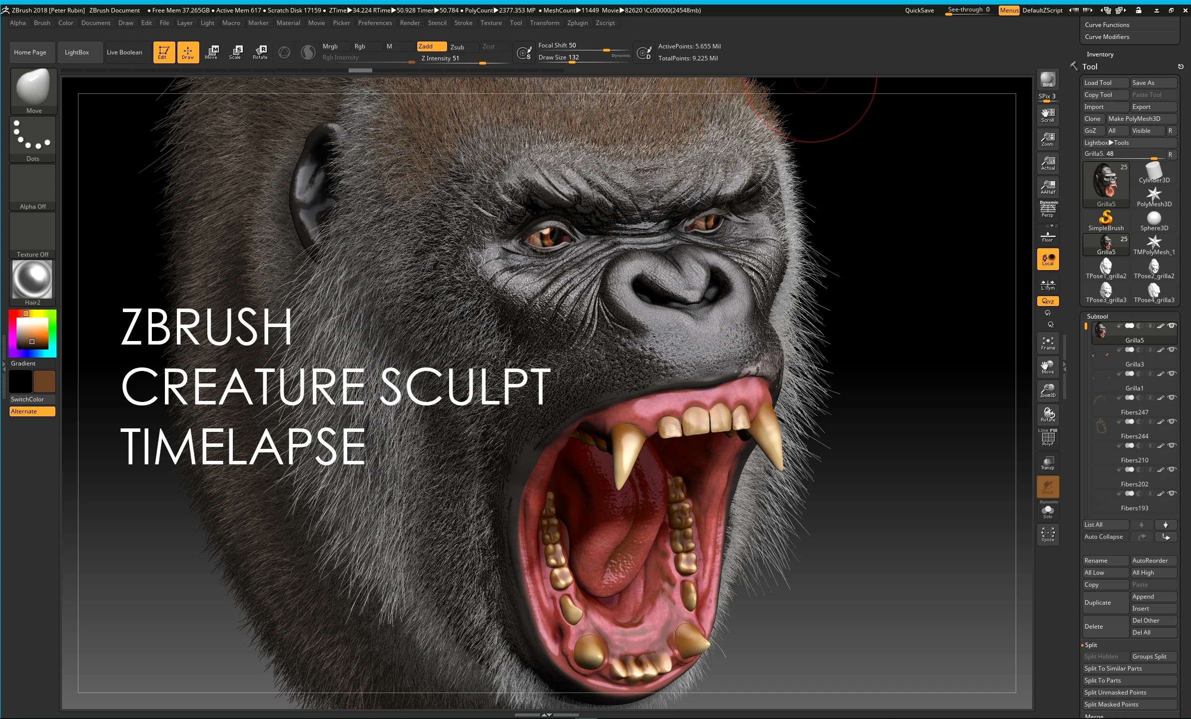This screenshot has width=1191, height=719.
Task: Click the AAHalf icon
Action: 1048,187
